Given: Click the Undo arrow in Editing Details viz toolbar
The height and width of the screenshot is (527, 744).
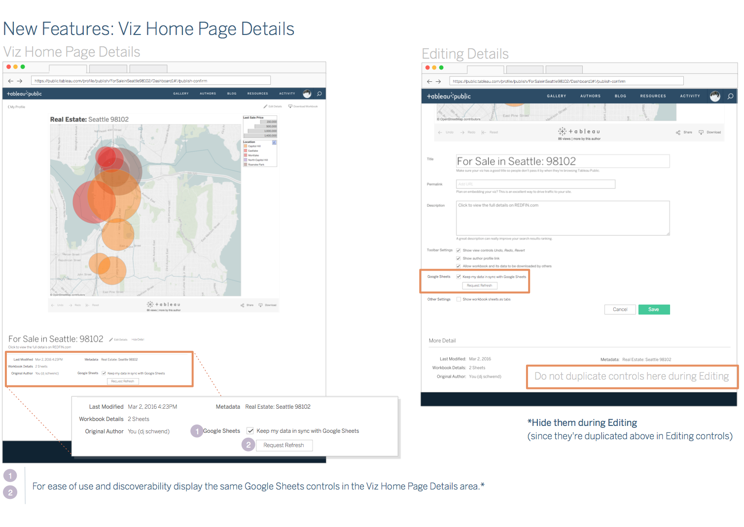Looking at the screenshot, I should point(440,132).
